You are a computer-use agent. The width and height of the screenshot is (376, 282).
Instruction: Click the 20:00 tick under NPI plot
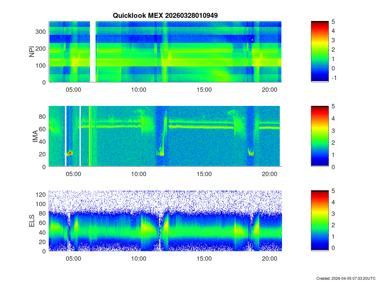[x=269, y=90]
